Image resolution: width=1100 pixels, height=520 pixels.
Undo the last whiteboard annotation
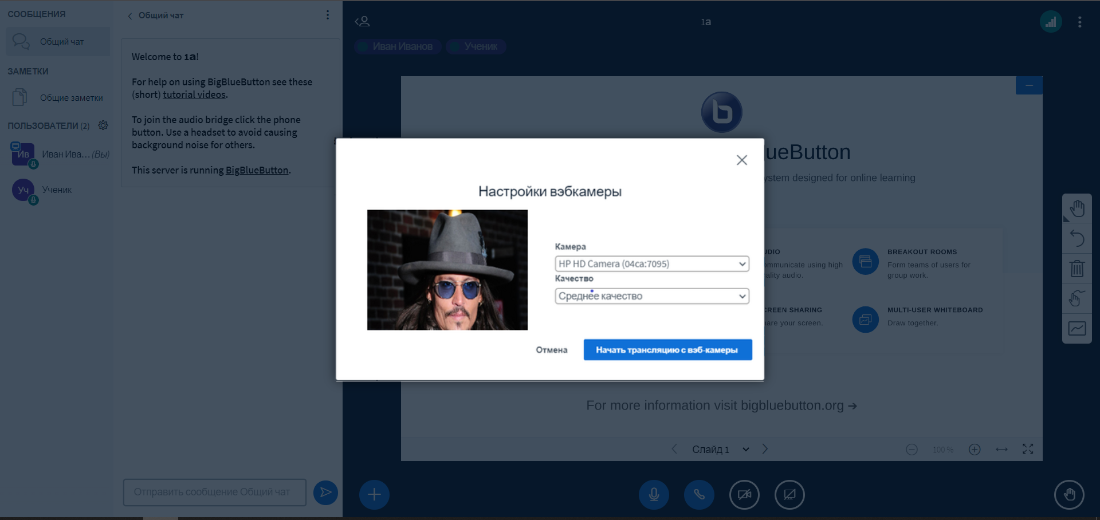pyautogui.click(x=1077, y=238)
